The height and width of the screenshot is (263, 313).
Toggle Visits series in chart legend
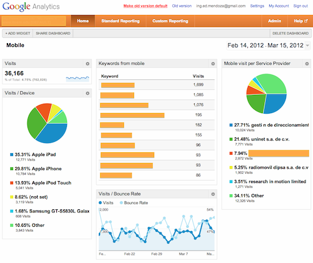[106, 203]
